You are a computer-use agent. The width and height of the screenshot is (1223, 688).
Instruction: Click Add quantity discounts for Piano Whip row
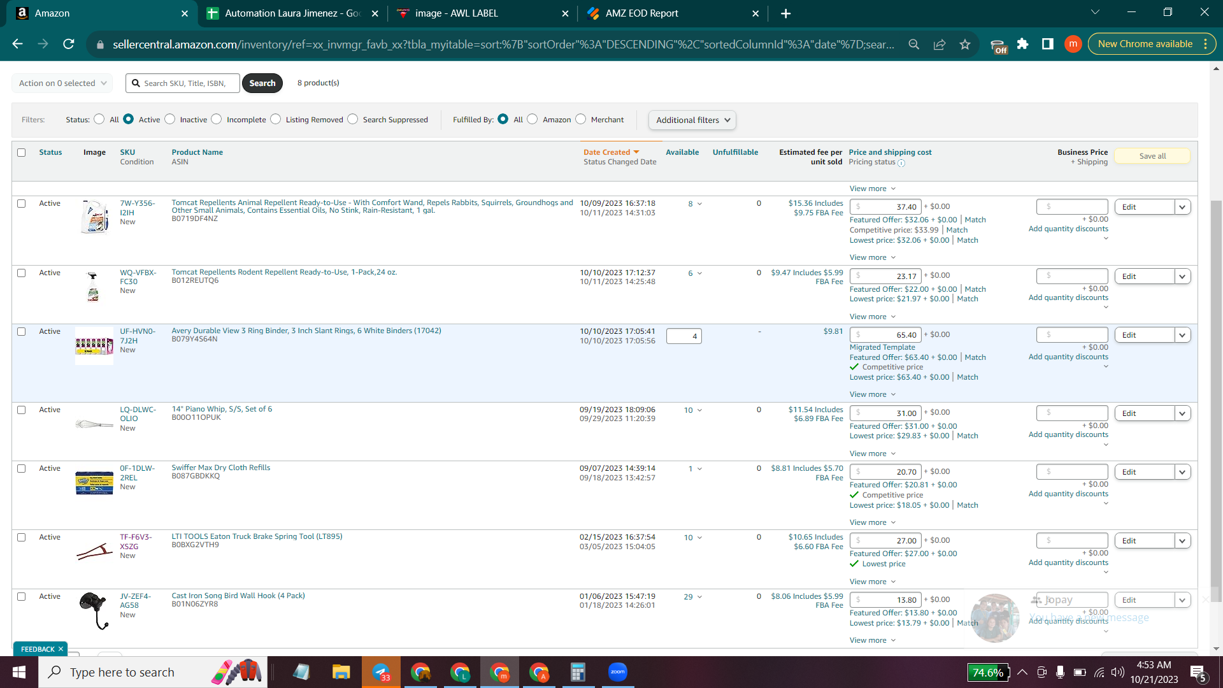tap(1068, 434)
